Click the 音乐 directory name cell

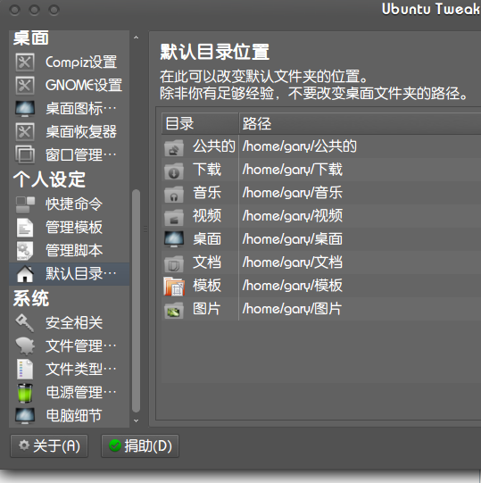[207, 193]
